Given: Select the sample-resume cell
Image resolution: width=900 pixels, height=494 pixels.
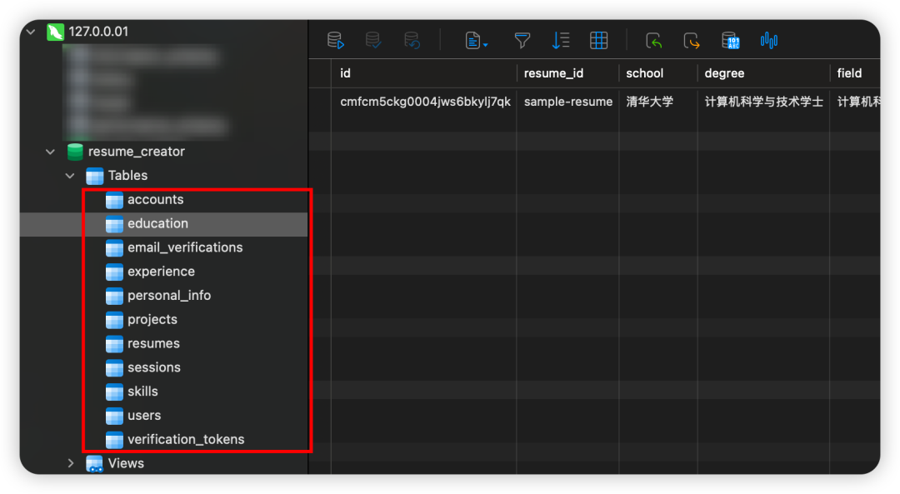Looking at the screenshot, I should click(x=568, y=102).
